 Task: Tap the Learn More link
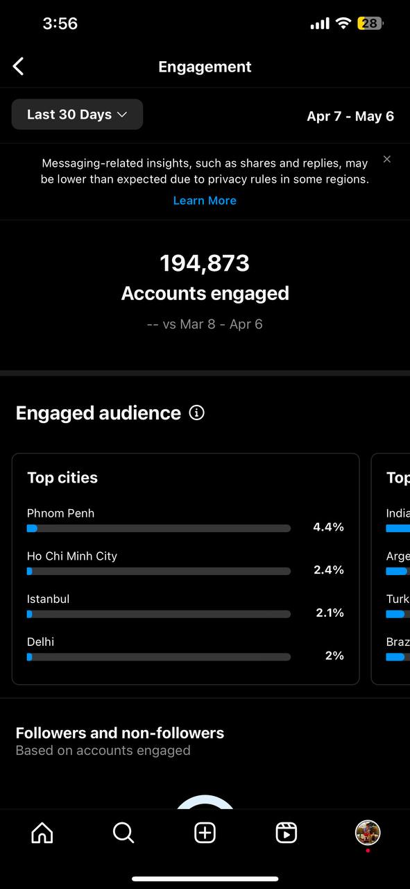click(x=205, y=201)
